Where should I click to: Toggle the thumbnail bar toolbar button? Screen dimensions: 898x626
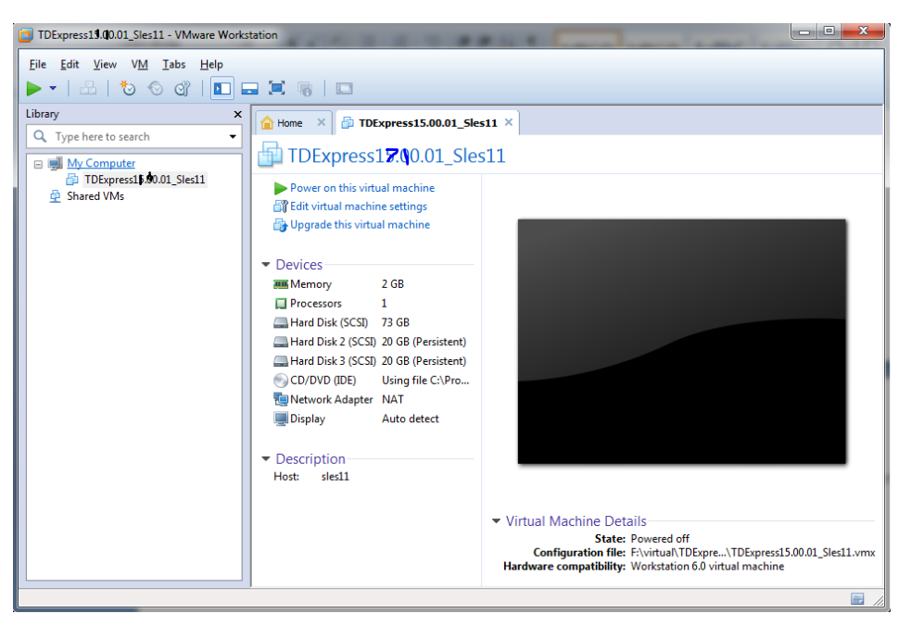[x=249, y=89]
